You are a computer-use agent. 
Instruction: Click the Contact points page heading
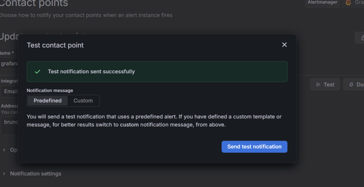34,4
